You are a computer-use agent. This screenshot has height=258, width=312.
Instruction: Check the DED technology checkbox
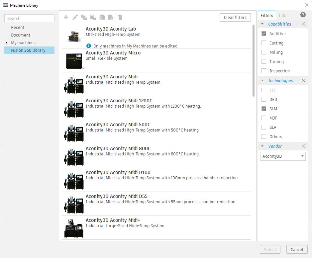click(x=263, y=99)
